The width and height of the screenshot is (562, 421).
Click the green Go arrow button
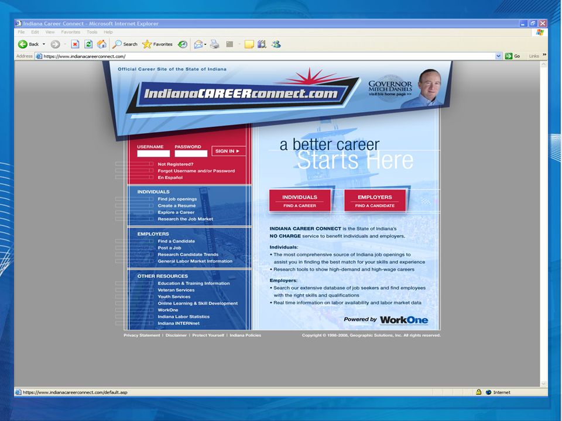coord(508,56)
